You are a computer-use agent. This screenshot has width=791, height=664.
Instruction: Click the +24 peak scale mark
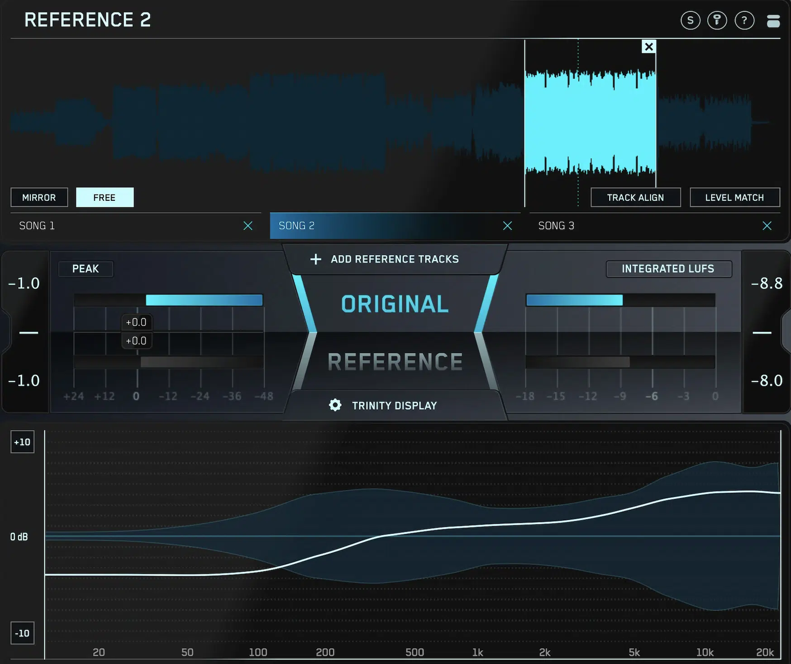click(x=74, y=396)
